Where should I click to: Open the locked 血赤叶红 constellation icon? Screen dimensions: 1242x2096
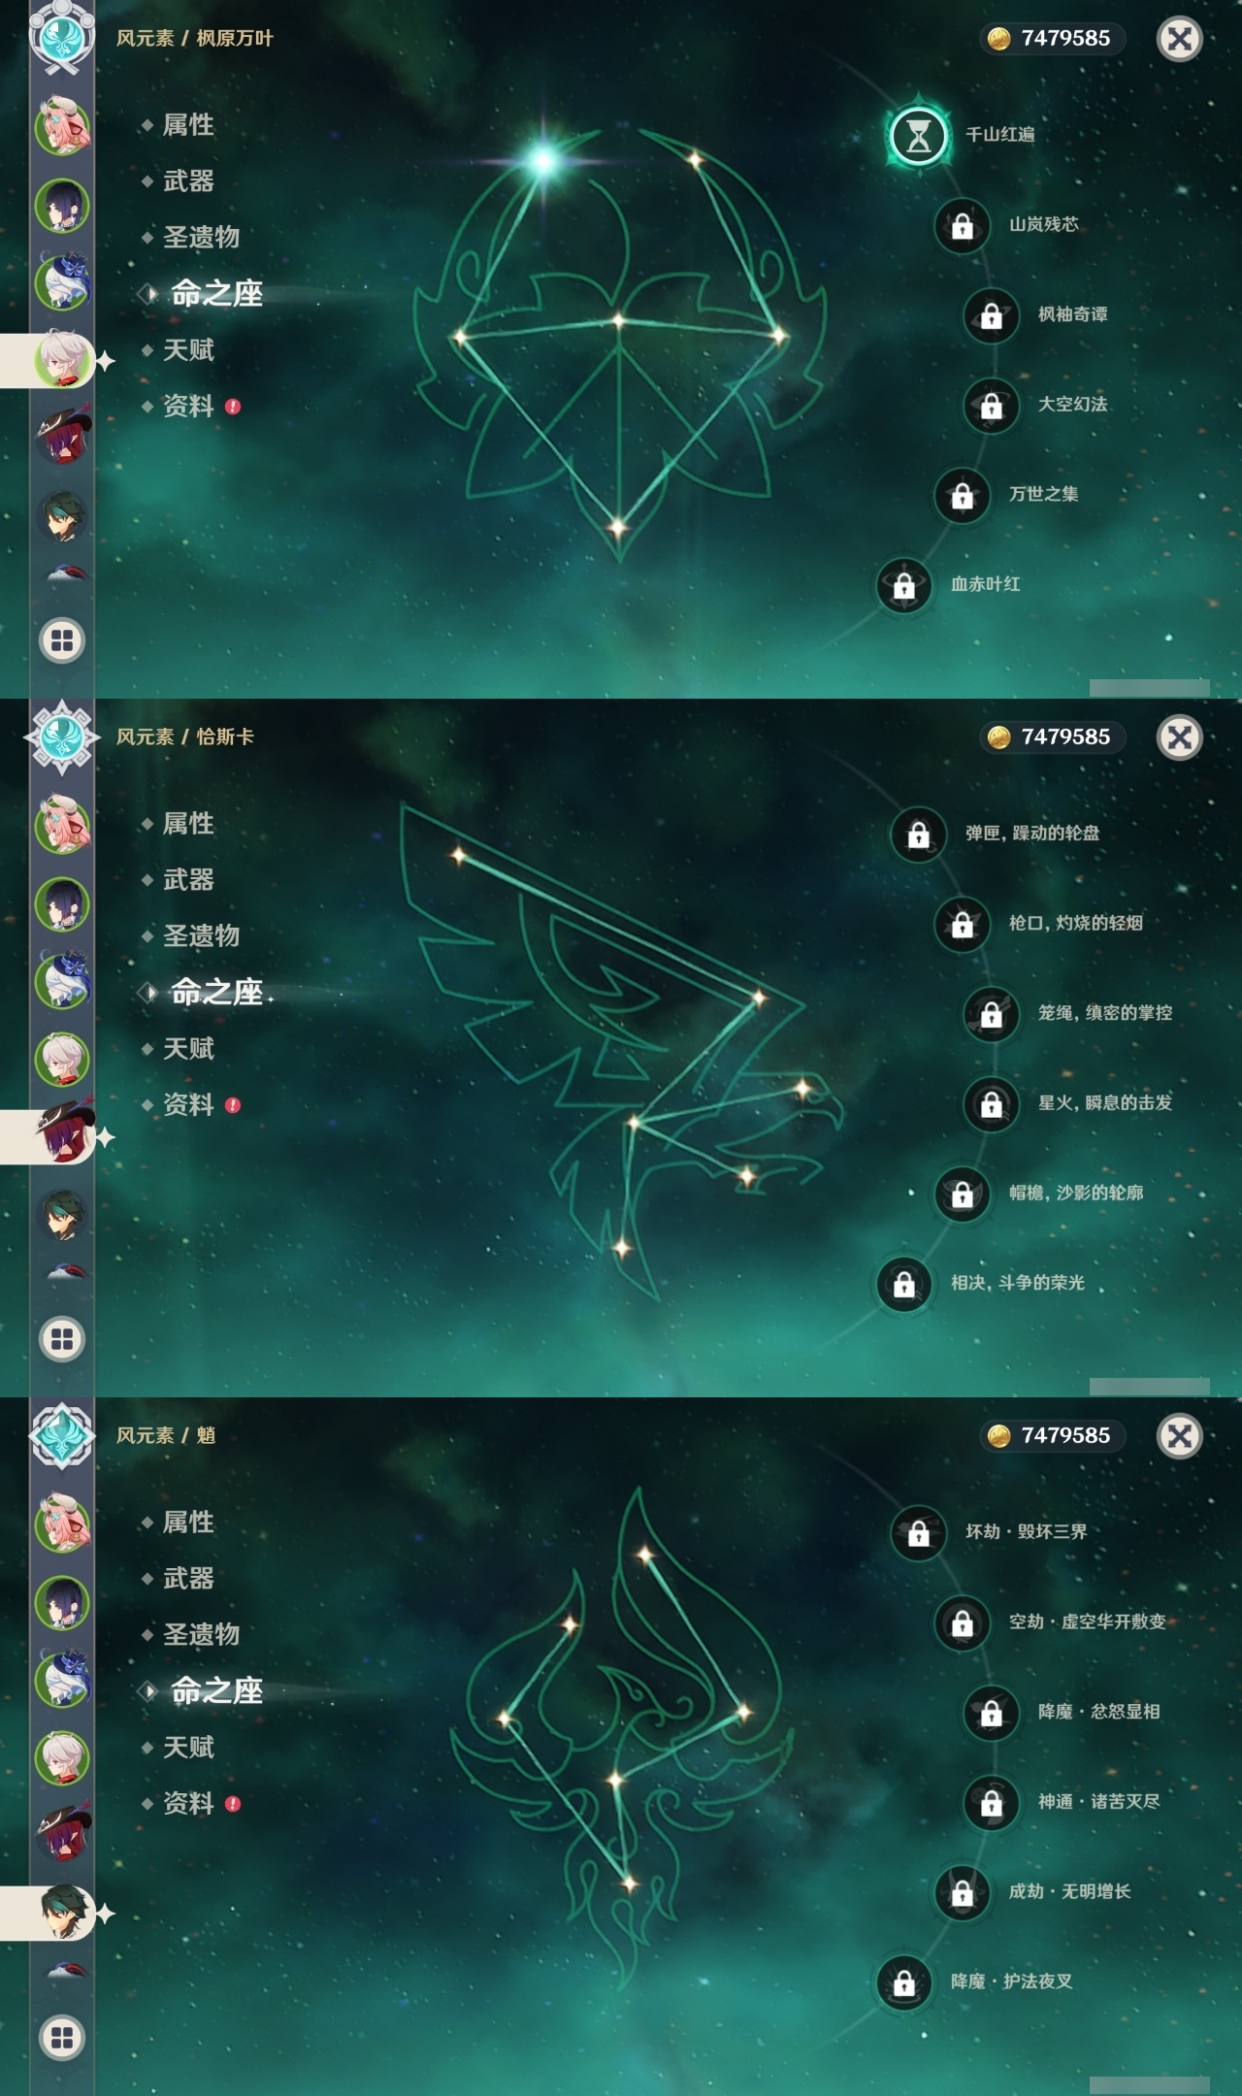pos(903,585)
